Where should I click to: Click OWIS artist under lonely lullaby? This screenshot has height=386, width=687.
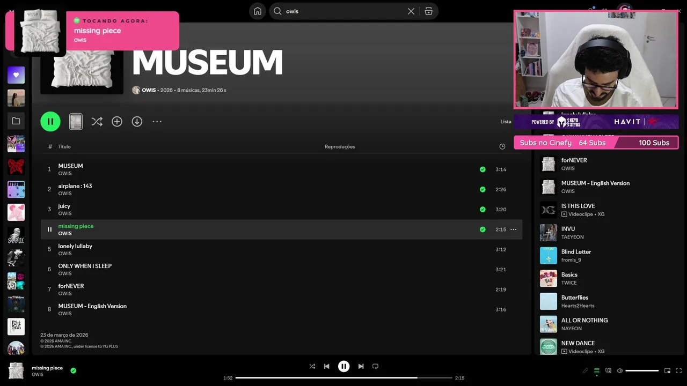[x=65, y=254]
